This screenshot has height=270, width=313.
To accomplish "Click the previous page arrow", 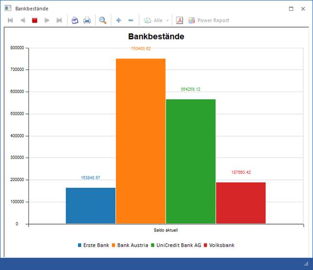I will tap(22, 20).
